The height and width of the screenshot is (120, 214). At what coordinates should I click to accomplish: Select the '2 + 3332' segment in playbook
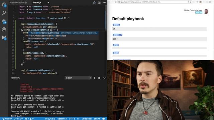pos(117,35)
